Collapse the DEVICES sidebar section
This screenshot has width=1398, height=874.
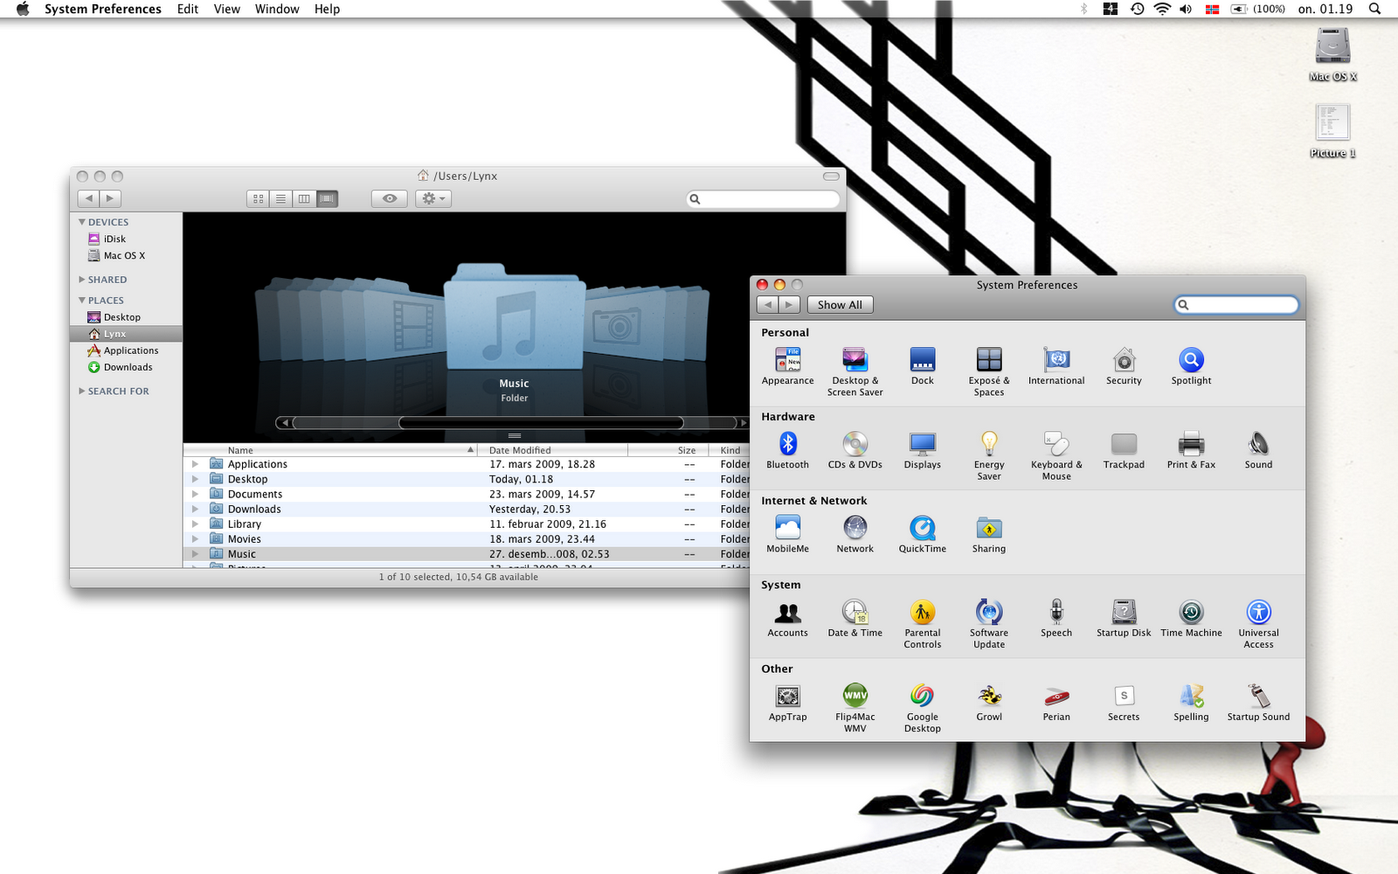point(82,222)
